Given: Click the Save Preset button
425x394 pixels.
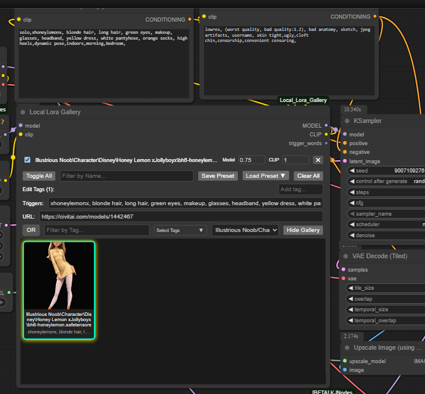Looking at the screenshot, I should (218, 175).
